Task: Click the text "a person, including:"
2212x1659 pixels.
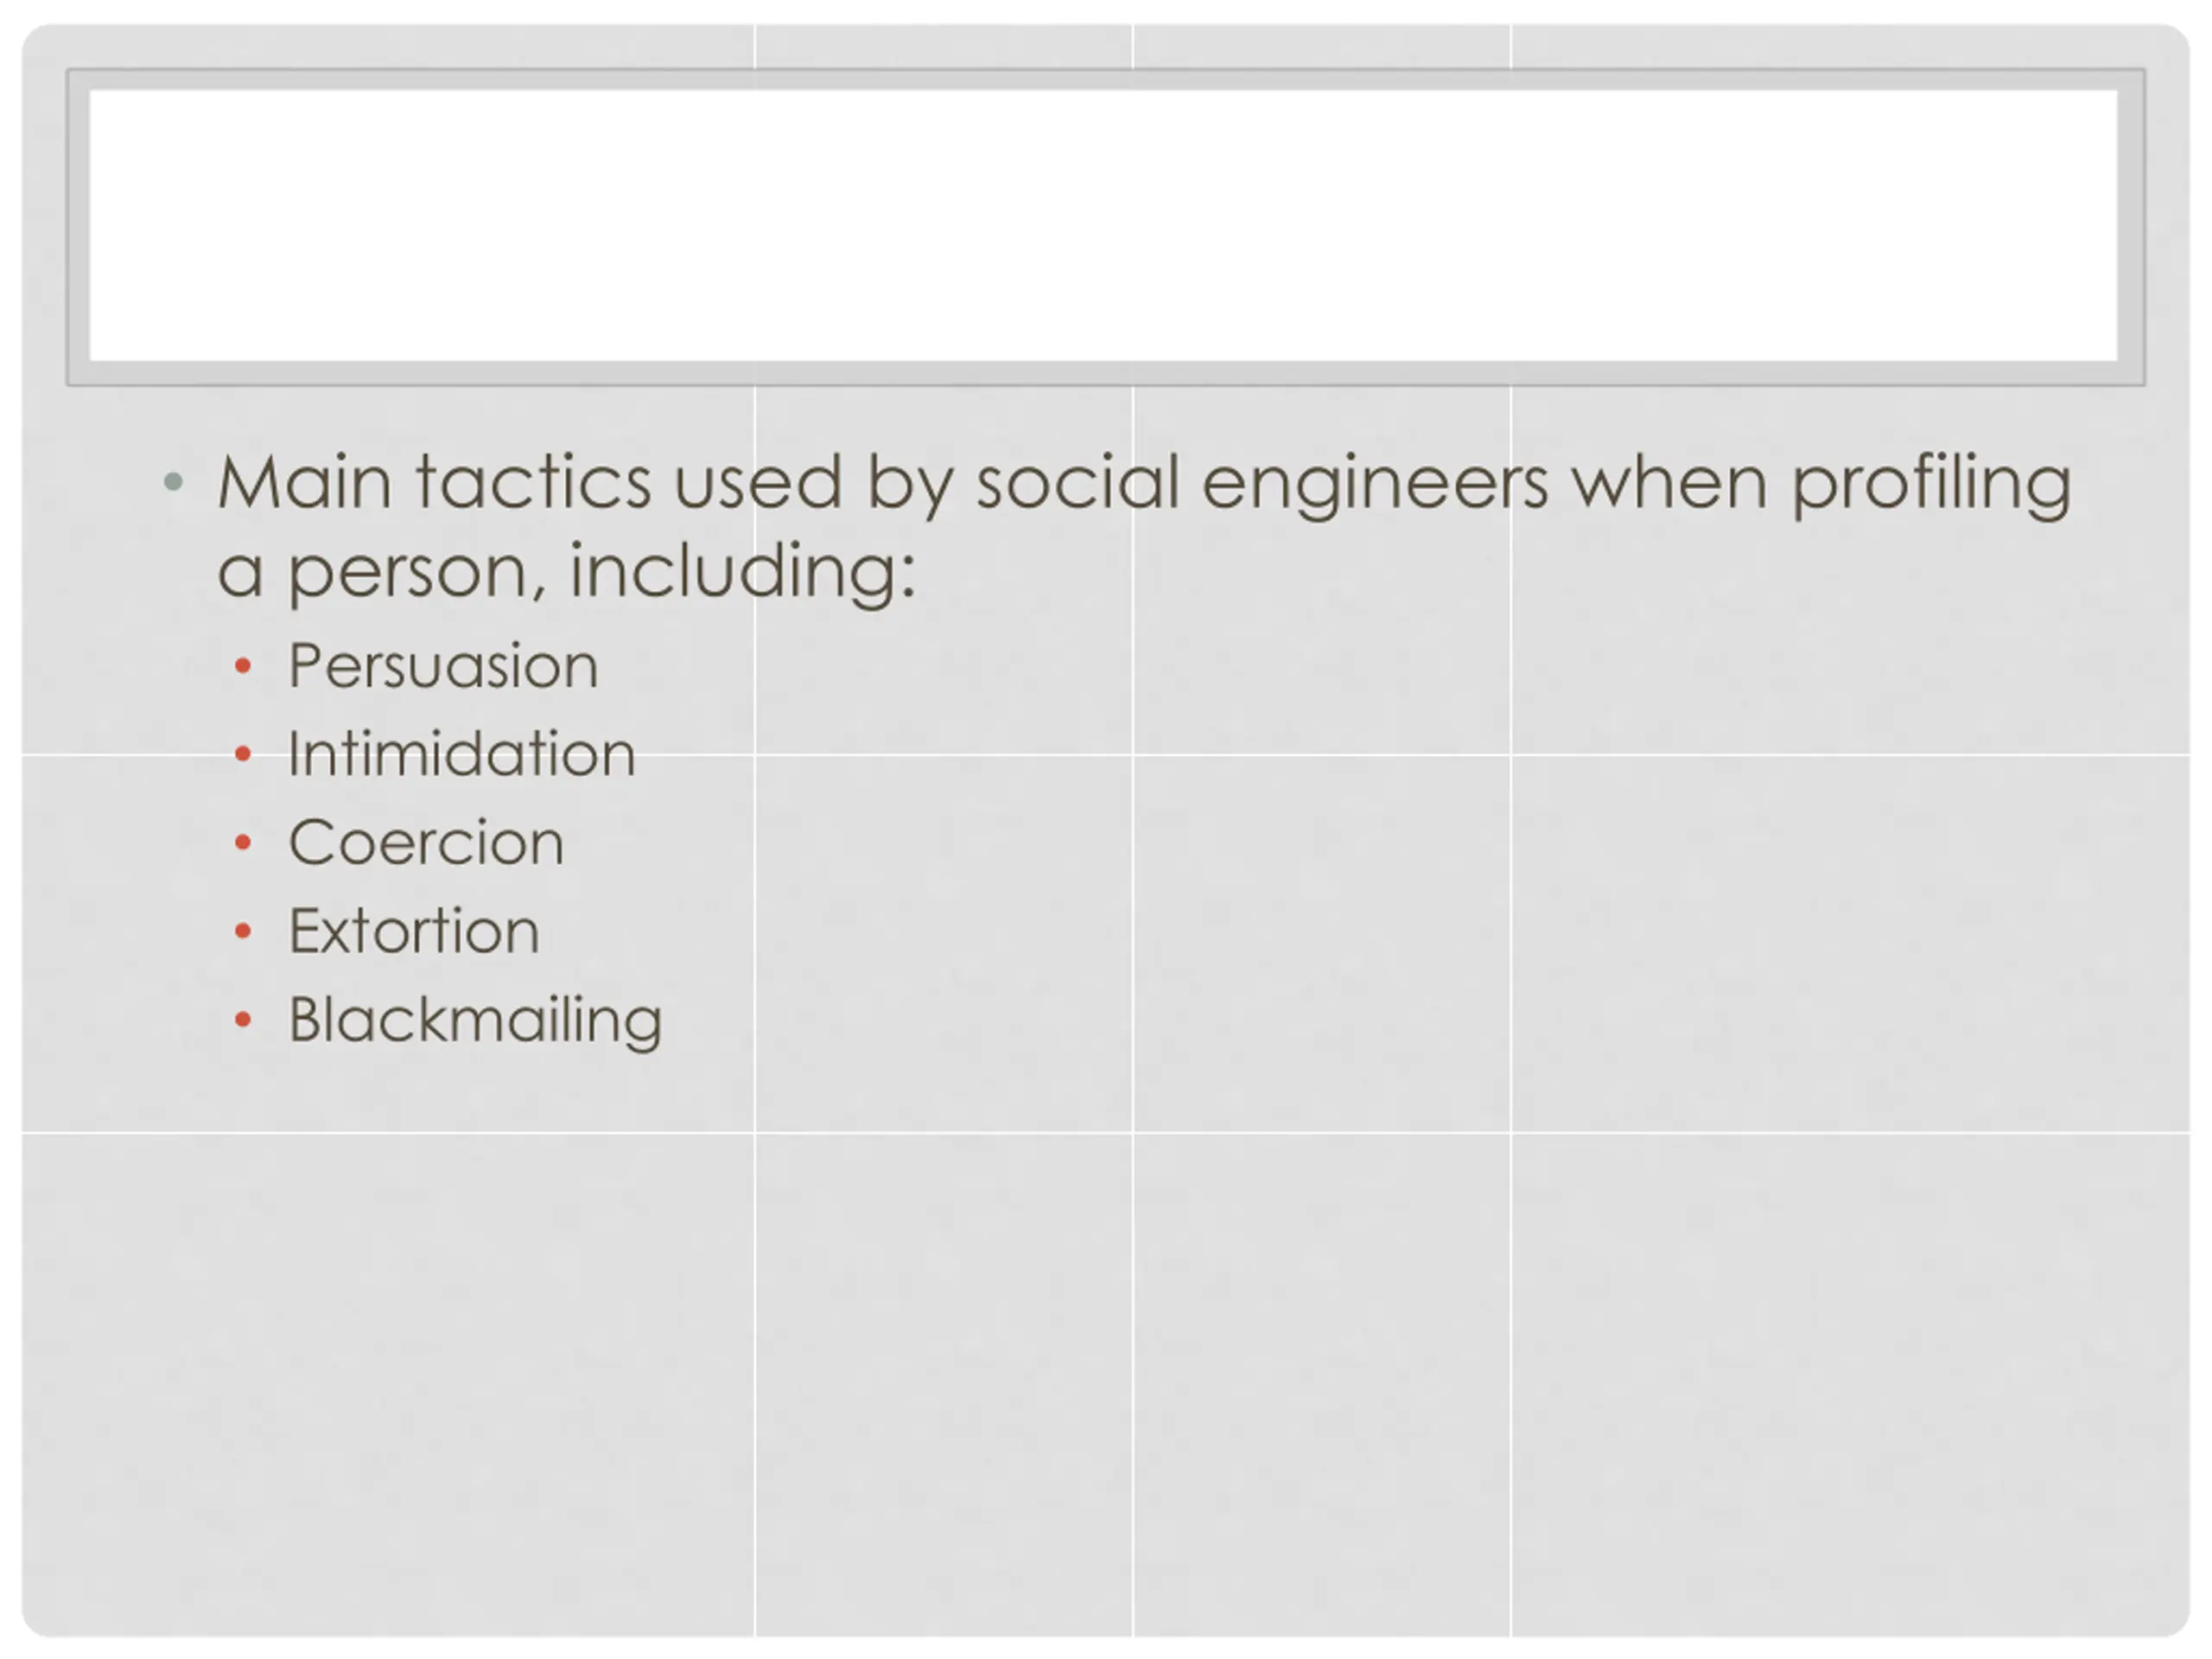Action: tap(566, 573)
